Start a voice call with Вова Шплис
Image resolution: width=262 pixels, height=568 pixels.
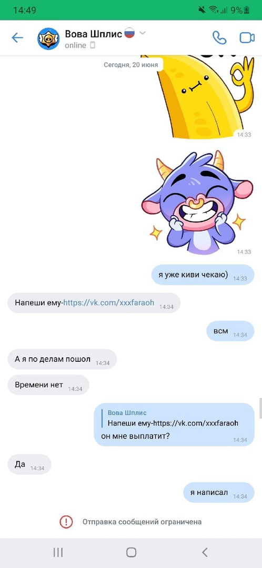(x=219, y=38)
